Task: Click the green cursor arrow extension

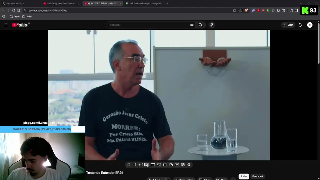Action: (x=268, y=10)
